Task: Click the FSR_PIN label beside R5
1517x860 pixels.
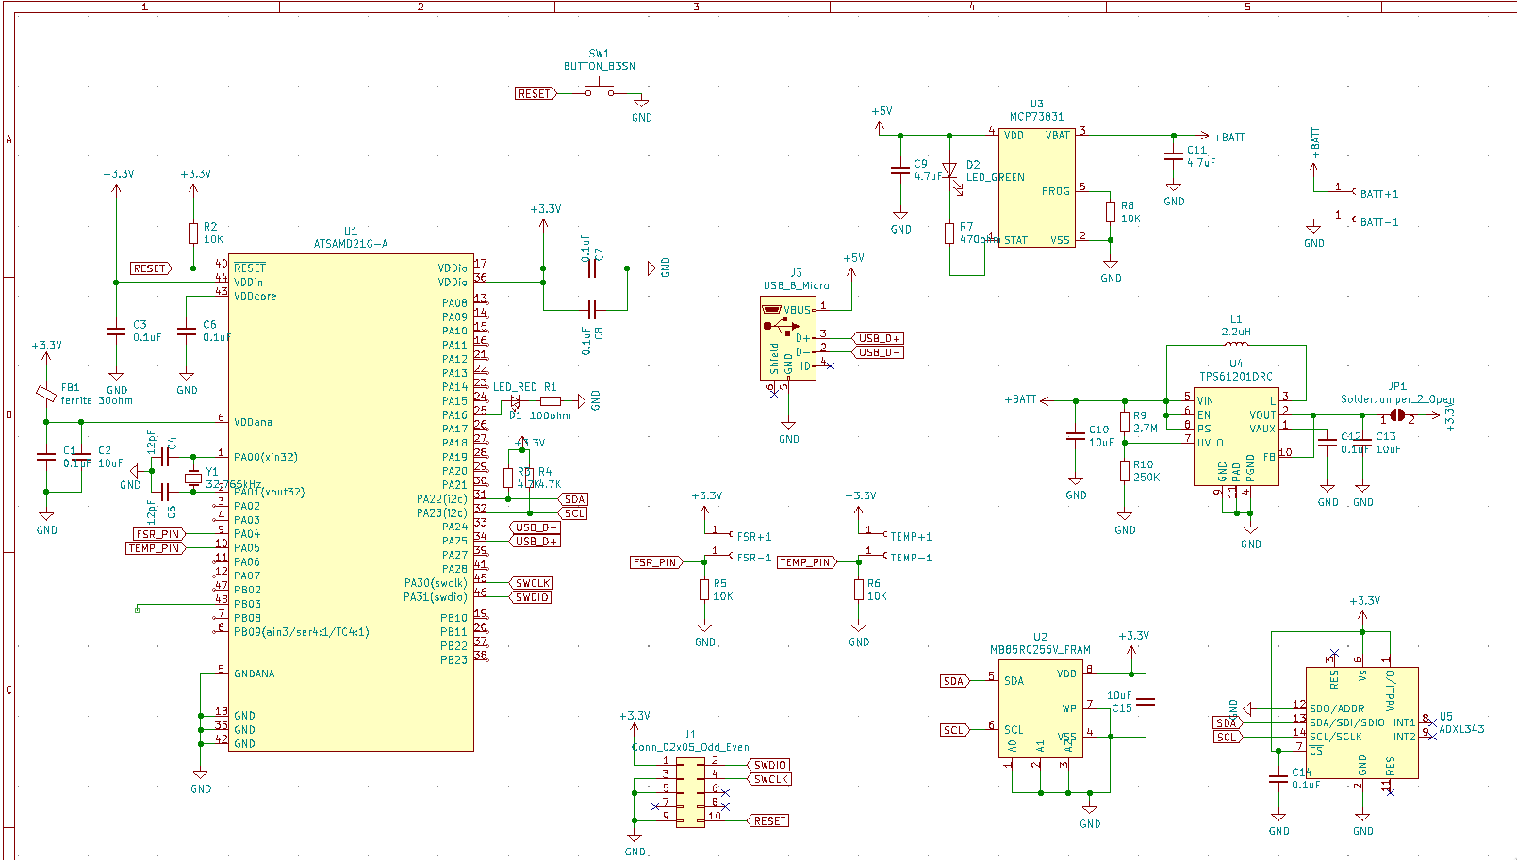Action: 655,562
